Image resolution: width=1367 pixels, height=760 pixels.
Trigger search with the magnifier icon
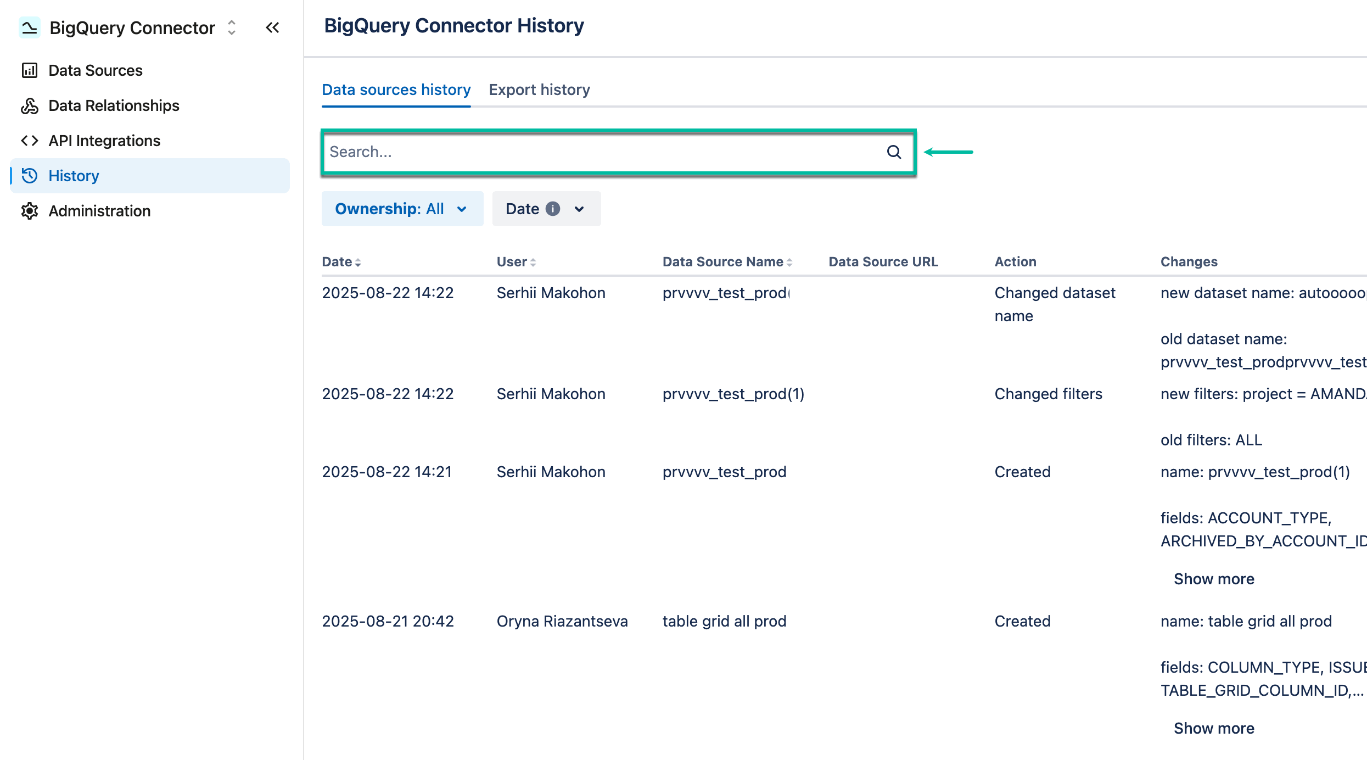pos(893,153)
